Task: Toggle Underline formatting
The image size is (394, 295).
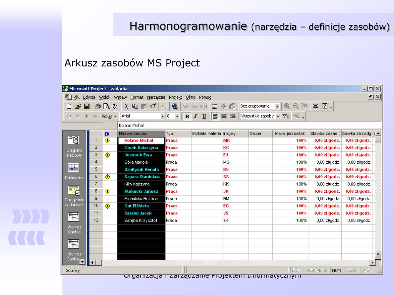Action: [x=204, y=116]
